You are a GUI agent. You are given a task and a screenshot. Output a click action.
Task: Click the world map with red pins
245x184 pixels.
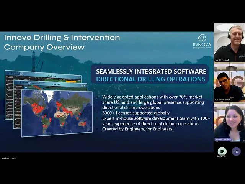tap(57, 113)
